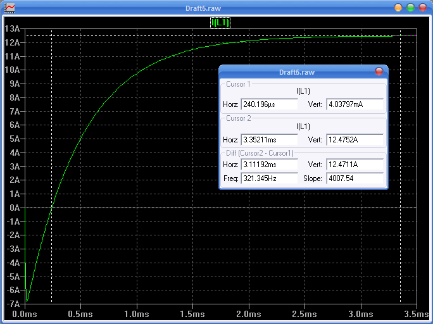Select the Diff Horz field showing 3.11192ms
433x324 pixels.
(268, 165)
